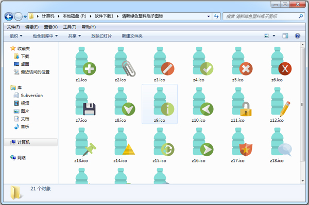
Task: Select the z9.ico info bottle icon
Action: pos(164,101)
